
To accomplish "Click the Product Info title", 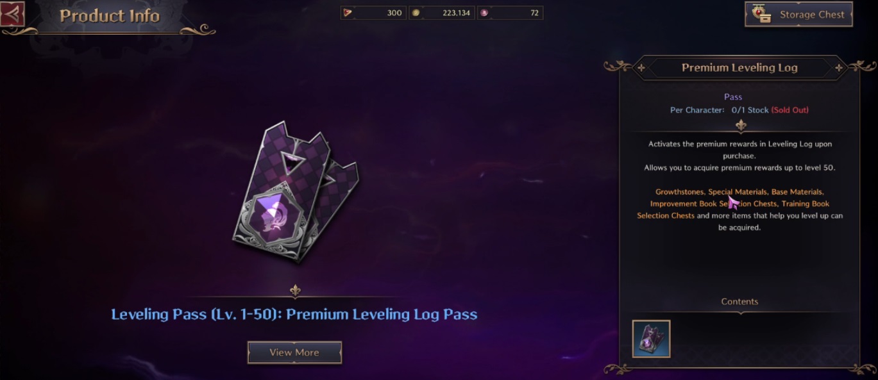I will (x=110, y=15).
